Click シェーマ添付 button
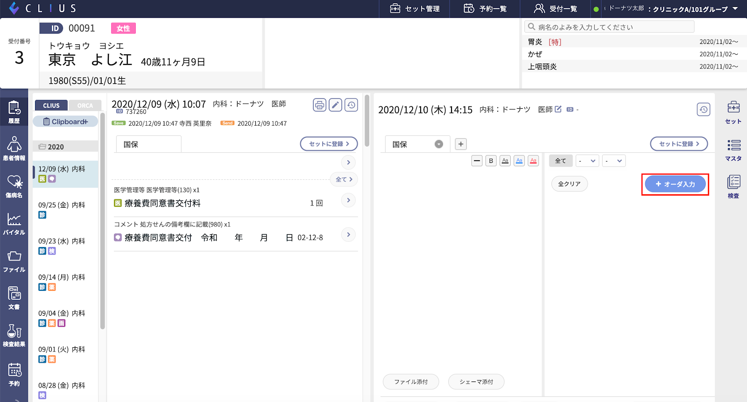The height and width of the screenshot is (402, 747). coord(476,382)
